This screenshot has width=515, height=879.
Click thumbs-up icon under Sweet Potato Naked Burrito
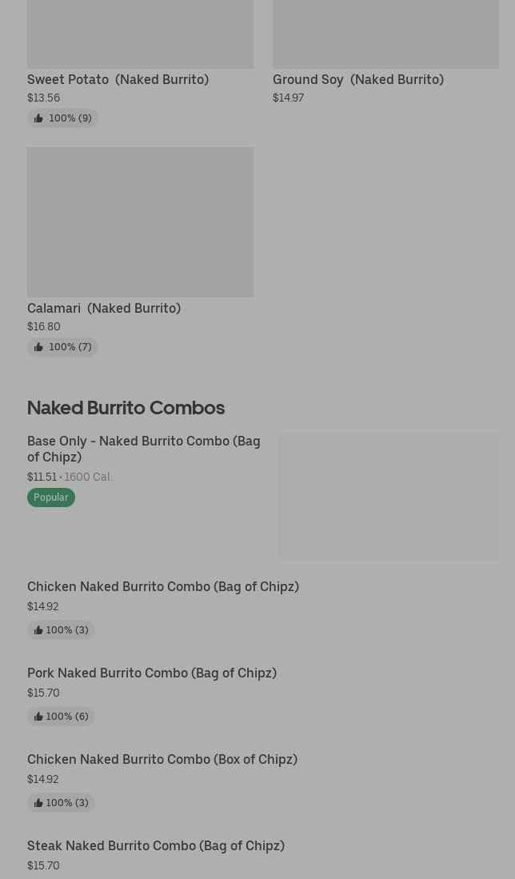(38, 118)
